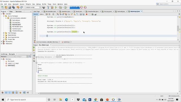
Task: Click Type here to search box on taskbar
Action: click(26, 99)
